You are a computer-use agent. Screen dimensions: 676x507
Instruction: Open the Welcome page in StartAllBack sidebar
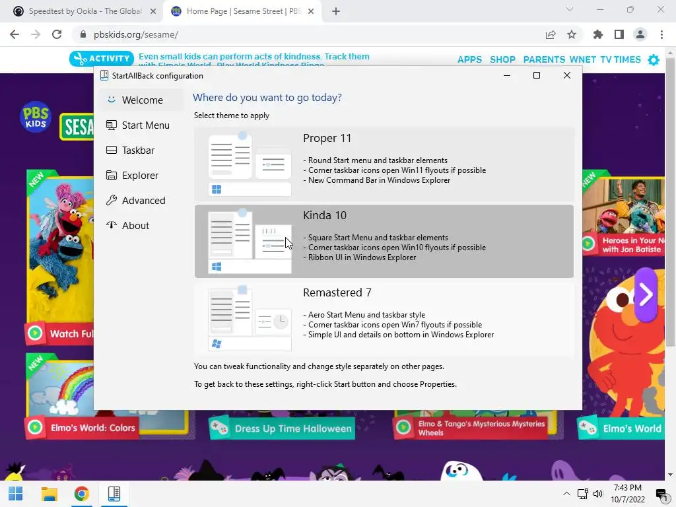(x=141, y=100)
